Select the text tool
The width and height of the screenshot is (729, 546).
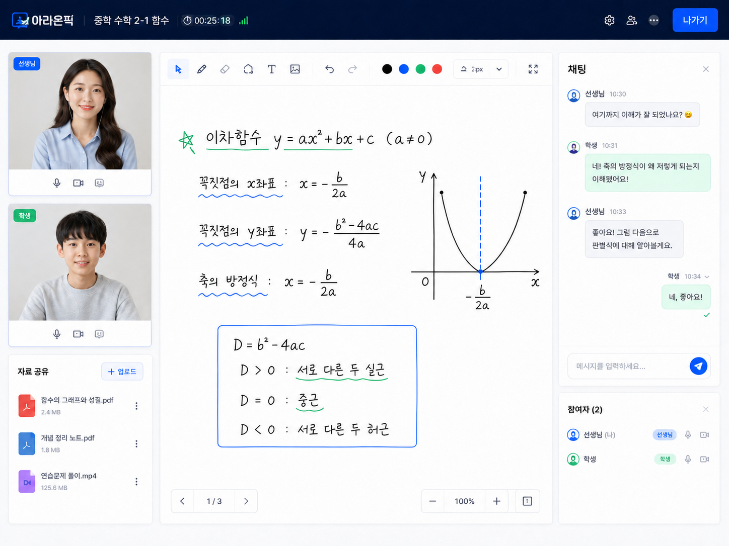(x=272, y=69)
